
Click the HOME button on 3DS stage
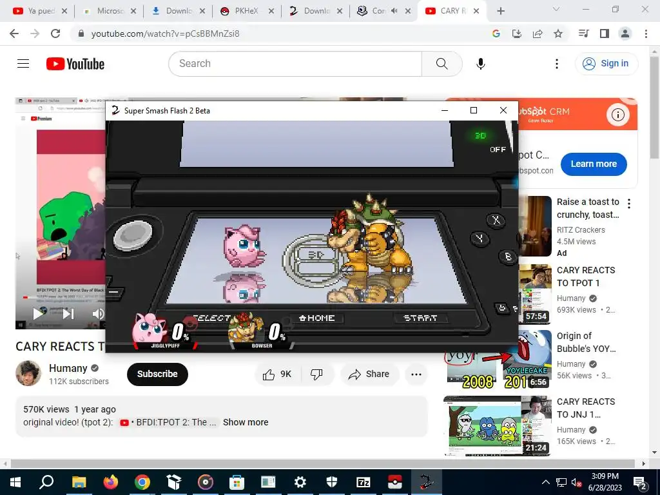coord(316,318)
